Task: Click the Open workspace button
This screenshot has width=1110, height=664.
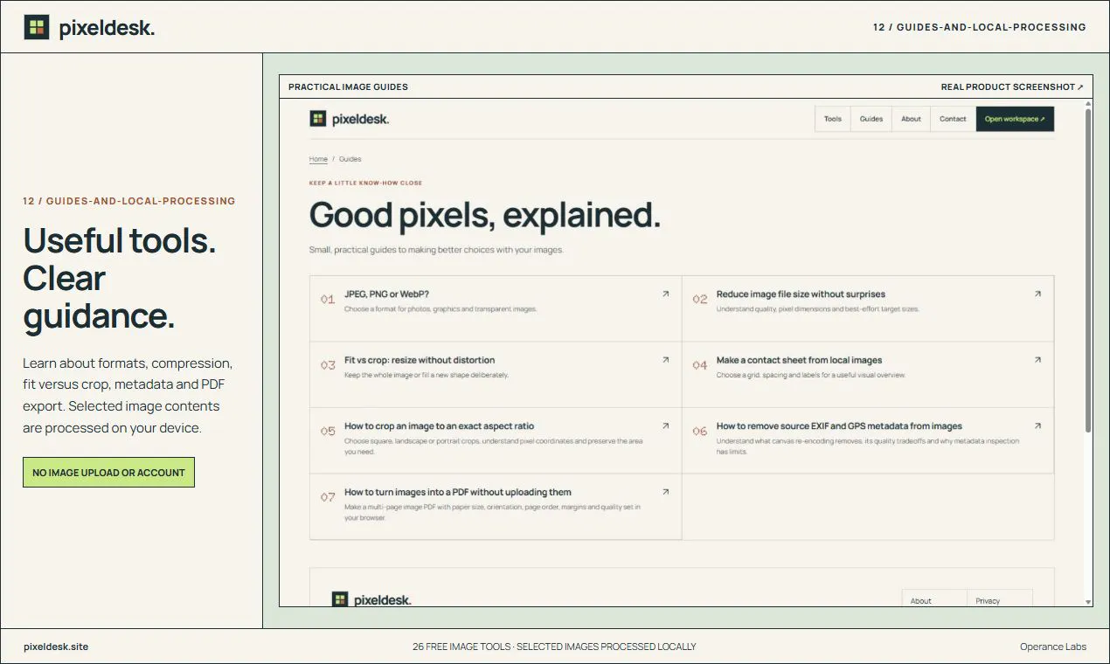Action: tap(1015, 119)
